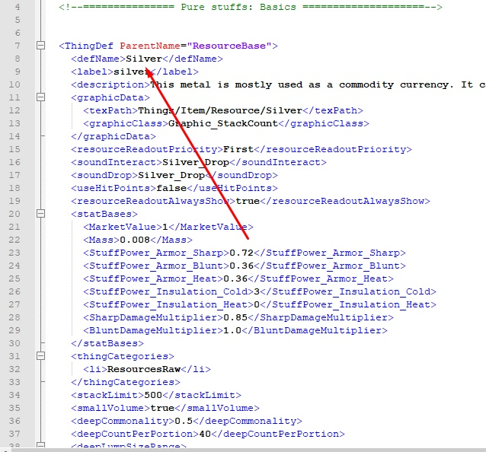Screen dimensions: 486x452
Task: Click the description text on line 10
Action: (x=318, y=84)
